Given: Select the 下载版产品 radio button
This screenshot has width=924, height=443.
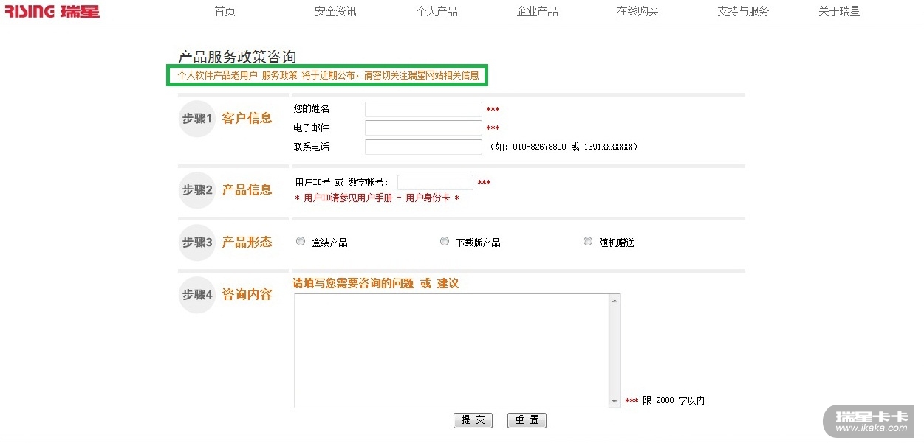Looking at the screenshot, I should click(445, 241).
